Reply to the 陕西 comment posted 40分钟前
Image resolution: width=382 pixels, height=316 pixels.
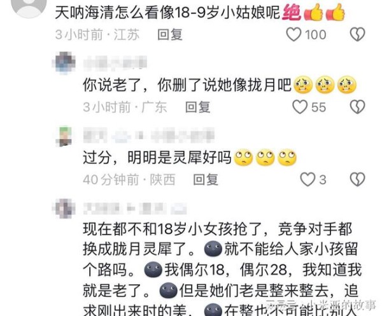click(206, 180)
